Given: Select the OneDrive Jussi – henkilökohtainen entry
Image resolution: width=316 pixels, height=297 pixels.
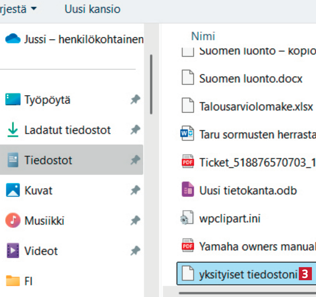Looking at the screenshot, I should click(75, 39).
